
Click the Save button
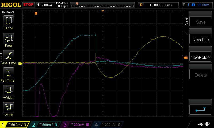tap(200, 22)
